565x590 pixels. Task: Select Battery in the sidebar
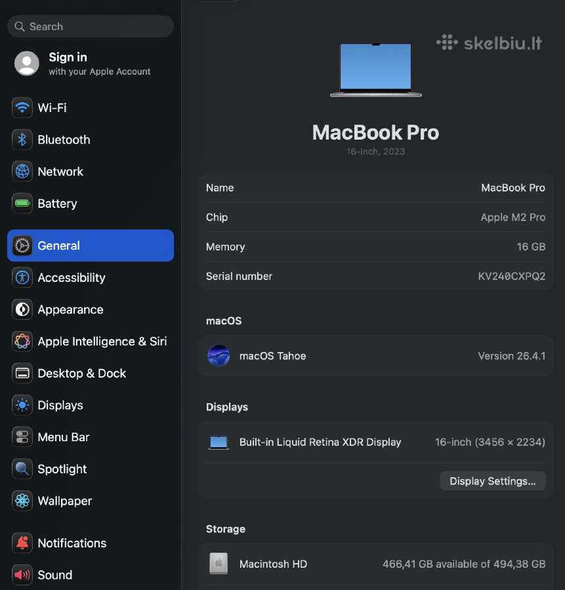click(91, 203)
